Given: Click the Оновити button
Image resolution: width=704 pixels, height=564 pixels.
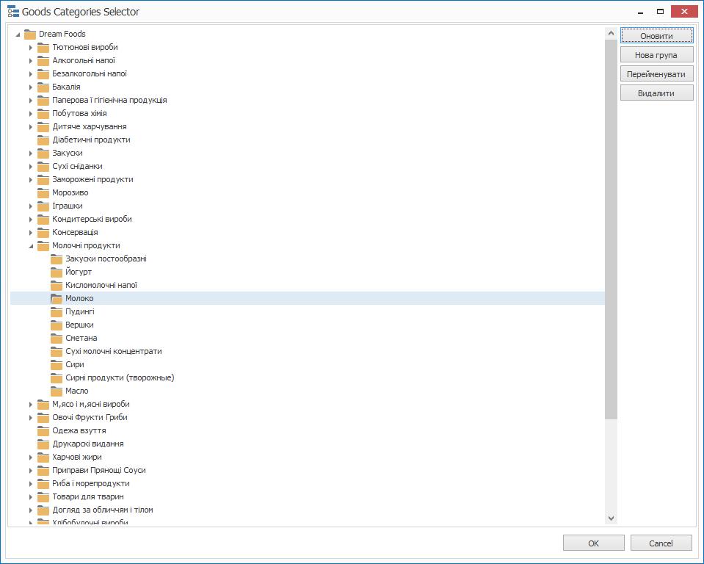Looking at the screenshot, I should 656,35.
